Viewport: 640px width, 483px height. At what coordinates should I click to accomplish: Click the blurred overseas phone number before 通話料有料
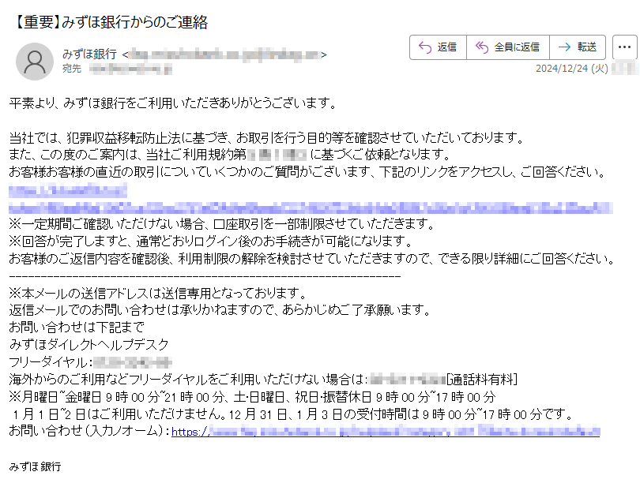[408, 380]
